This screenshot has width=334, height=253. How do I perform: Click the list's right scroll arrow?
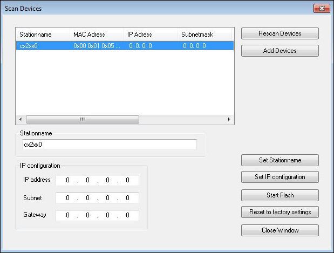pos(229,119)
